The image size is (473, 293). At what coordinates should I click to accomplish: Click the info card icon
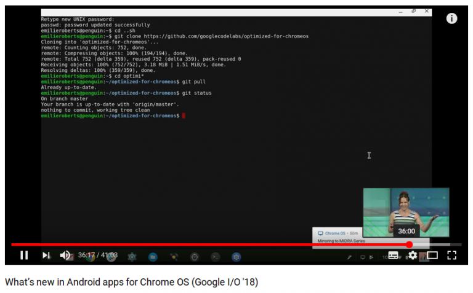tap(451, 18)
